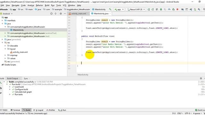Expand the Run tasks step
Screen dimensions: 205x115
[10, 95]
